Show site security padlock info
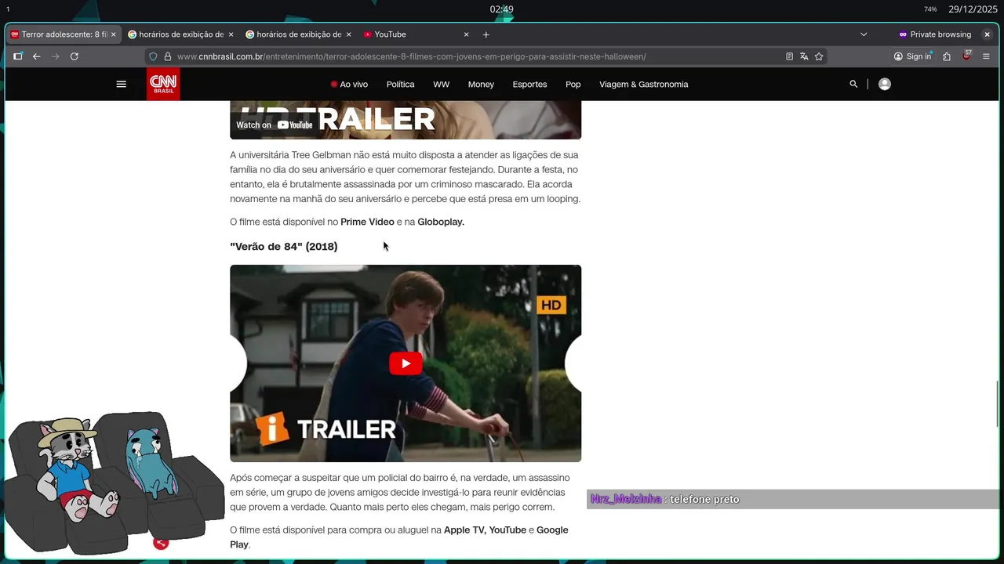Image resolution: width=1004 pixels, height=564 pixels. pos(167,56)
